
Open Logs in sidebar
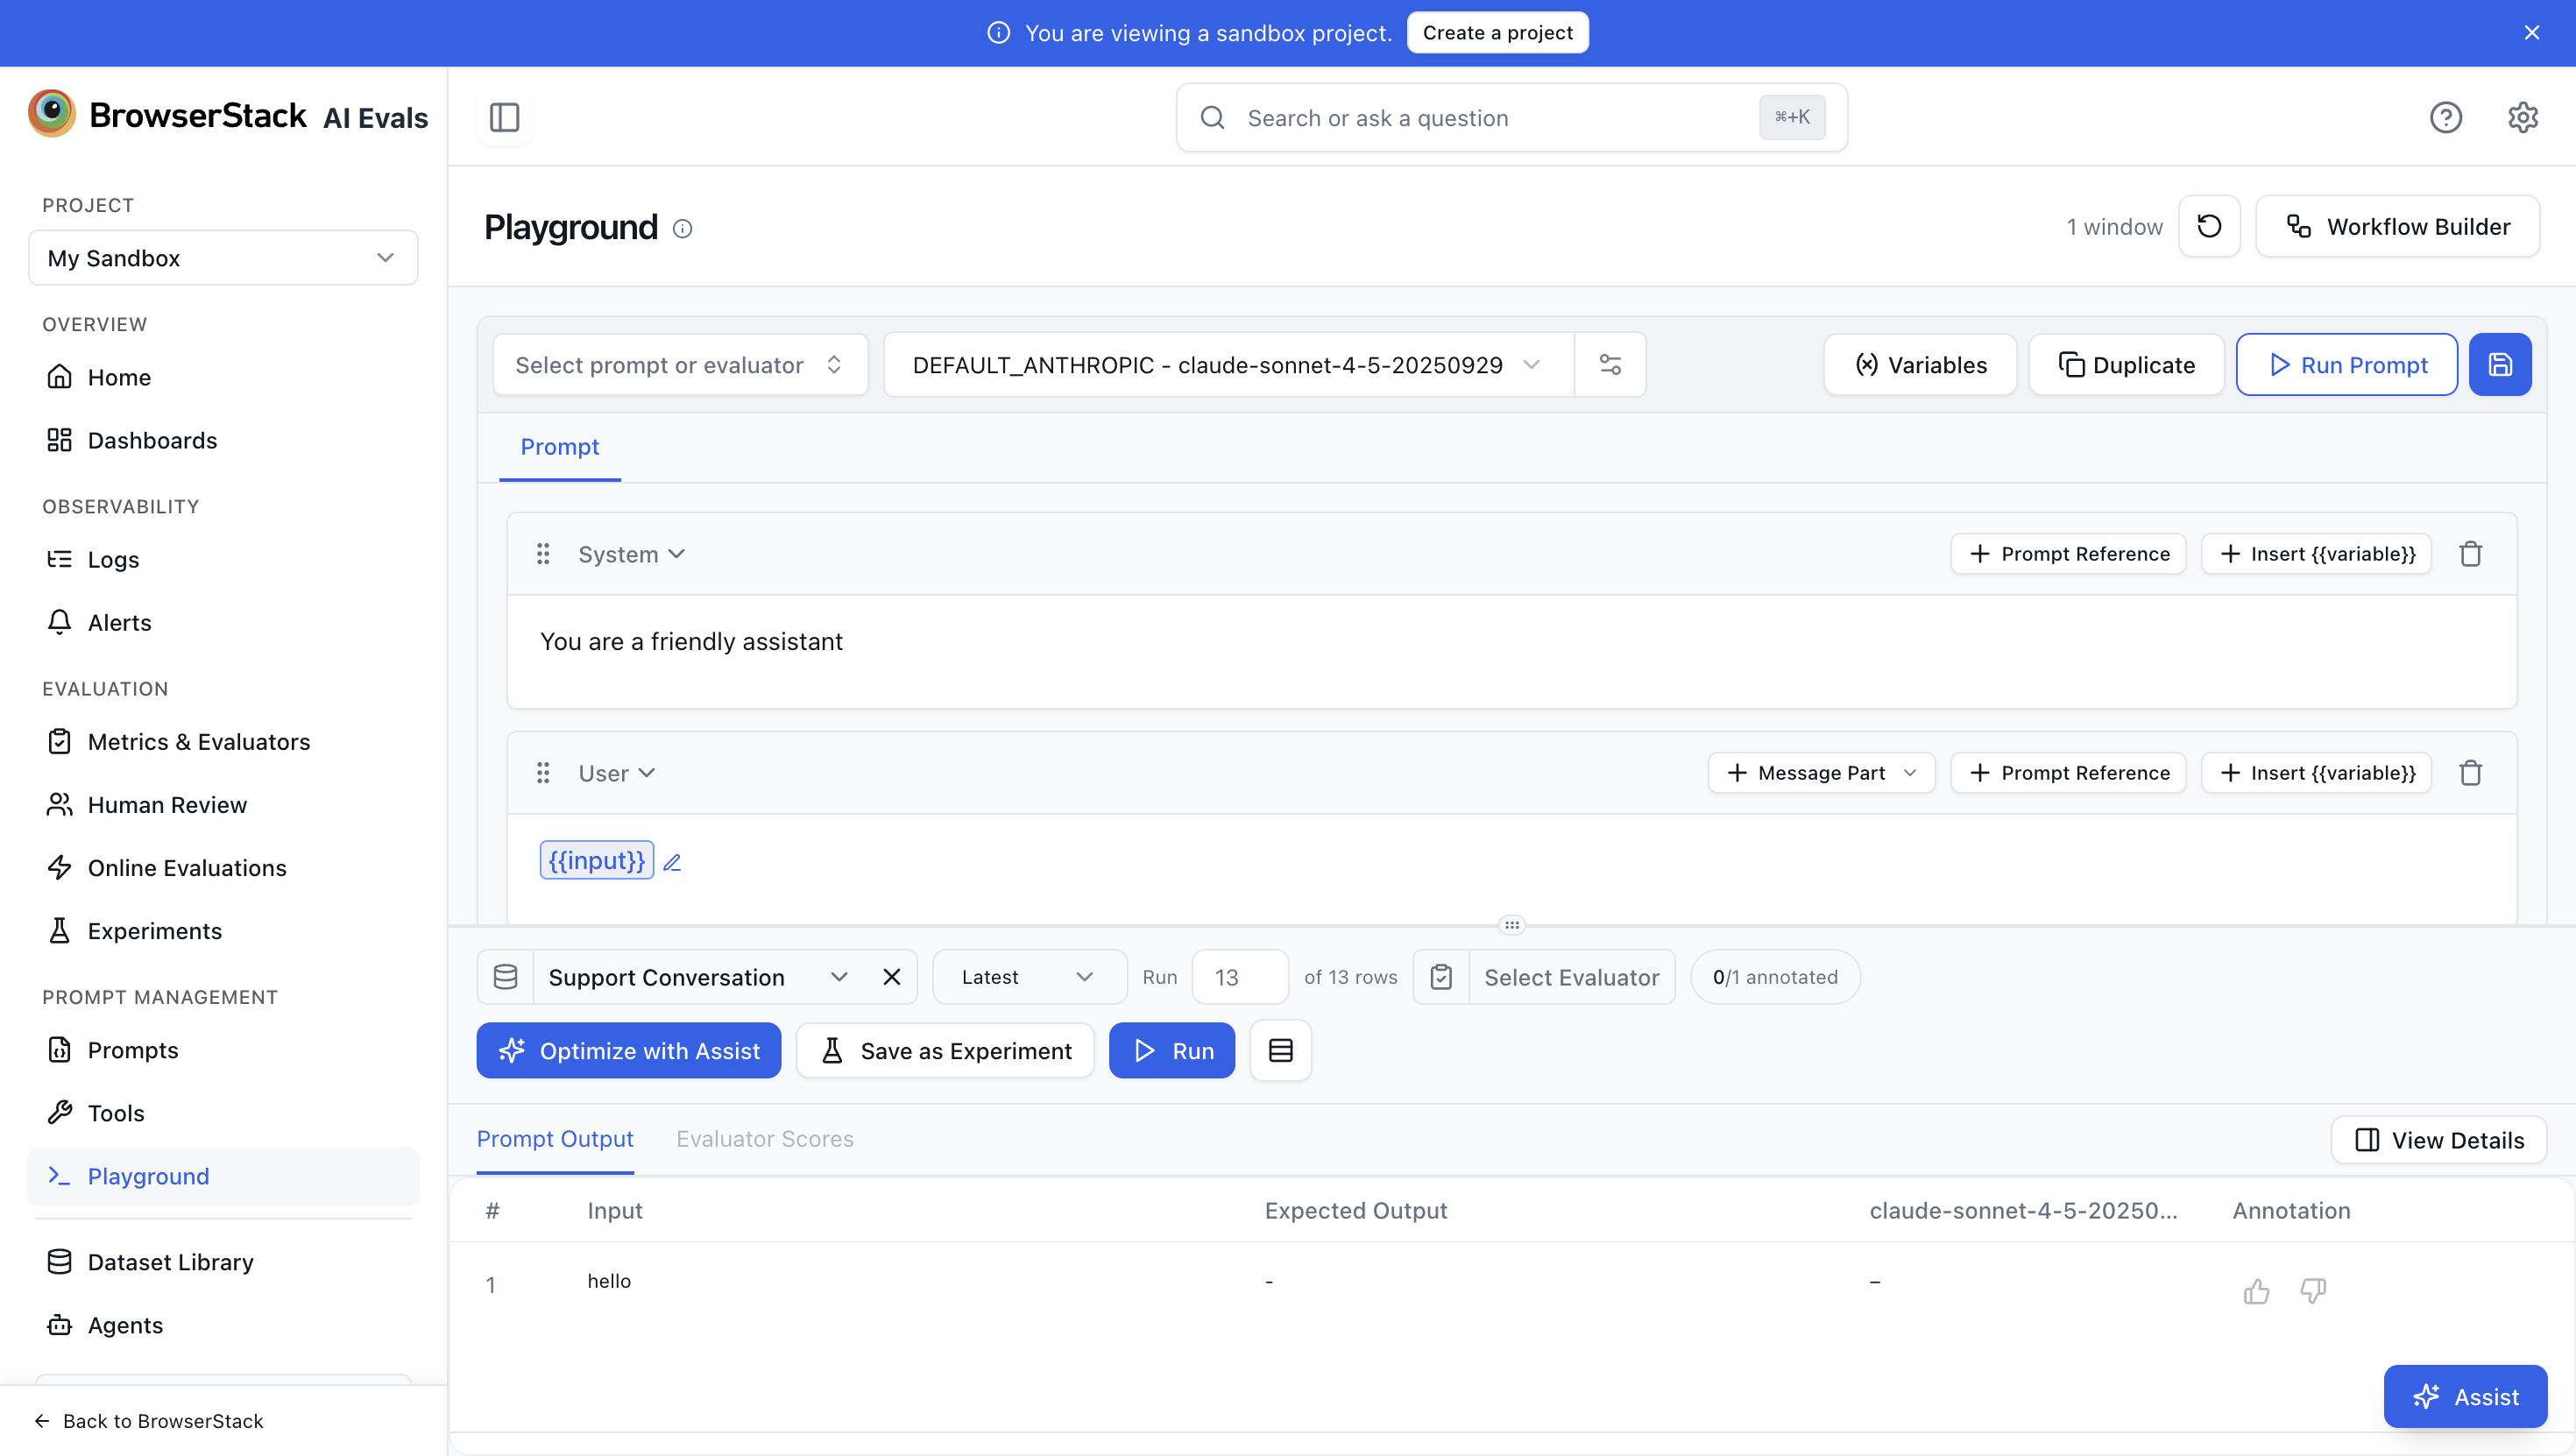223,559
